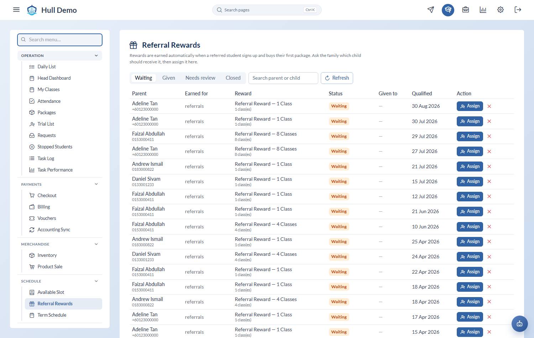Dismiss reward dated 22 Apr 2026

click(x=489, y=272)
